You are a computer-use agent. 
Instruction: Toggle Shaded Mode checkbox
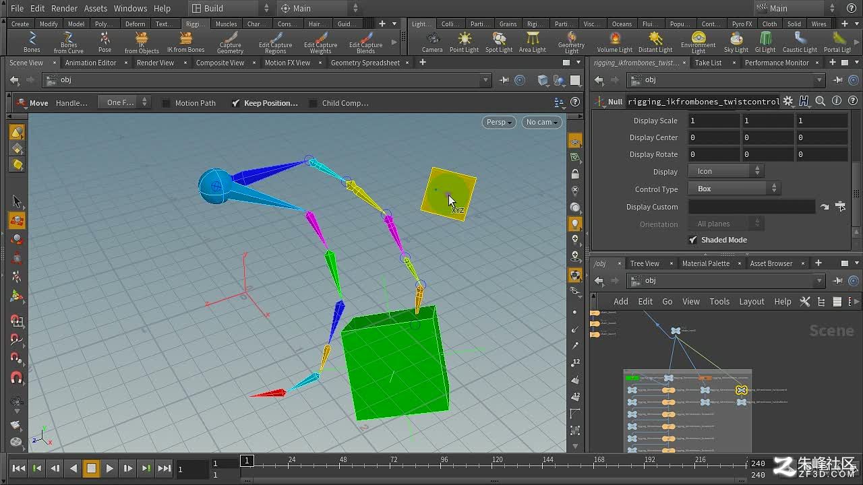[x=692, y=240]
